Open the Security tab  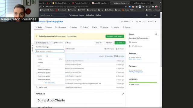pyautogui.click(x=104, y=27)
